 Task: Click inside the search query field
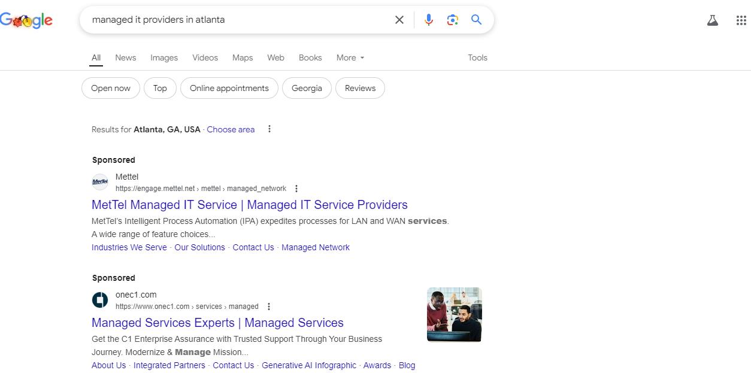coord(240,20)
